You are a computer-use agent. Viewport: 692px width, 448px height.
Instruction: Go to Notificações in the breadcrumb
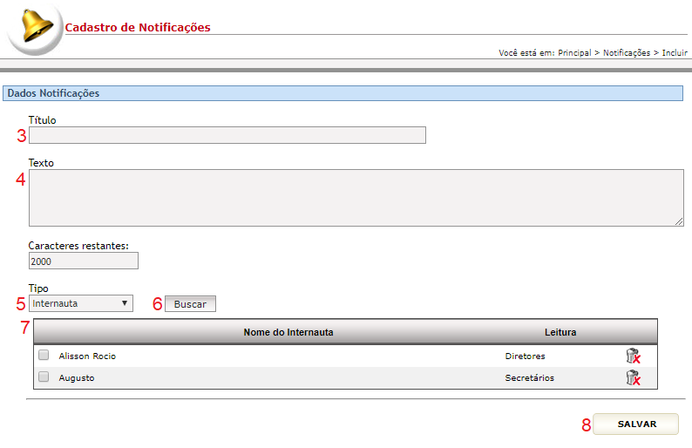pyautogui.click(x=627, y=52)
